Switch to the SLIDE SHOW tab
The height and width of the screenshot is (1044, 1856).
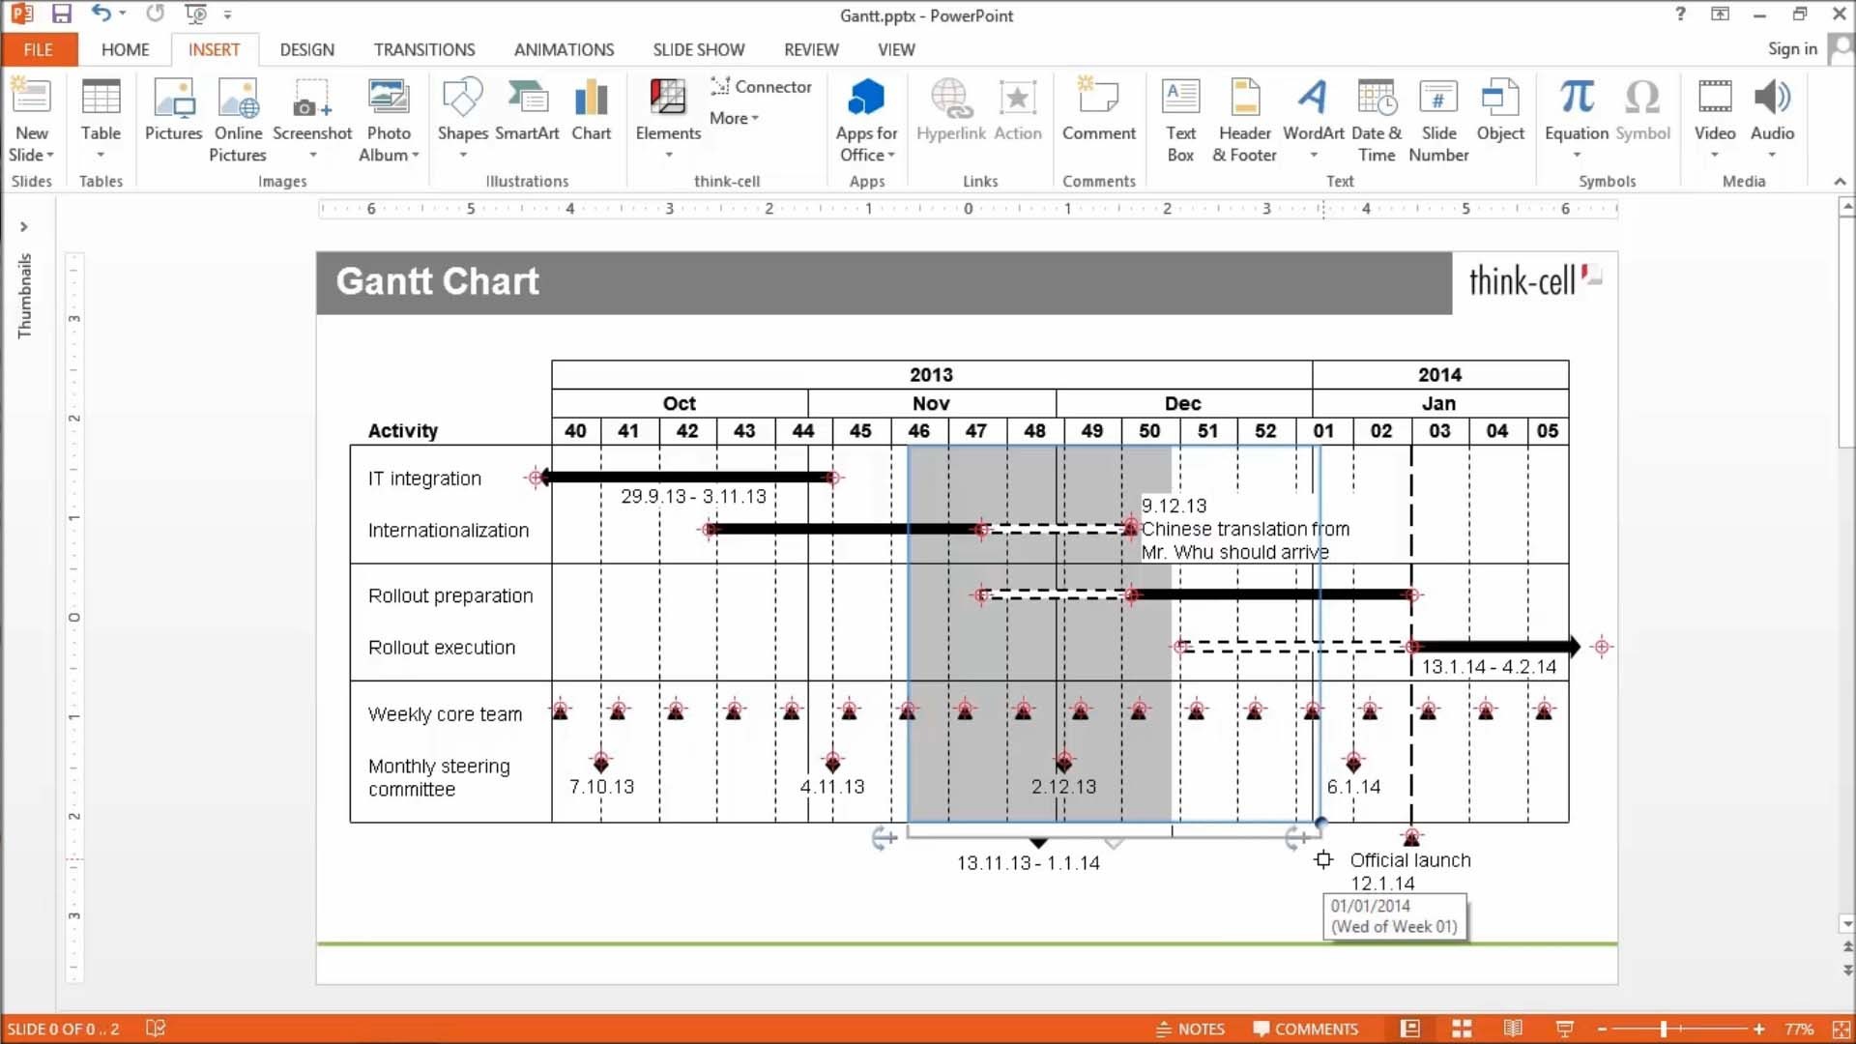(x=698, y=49)
